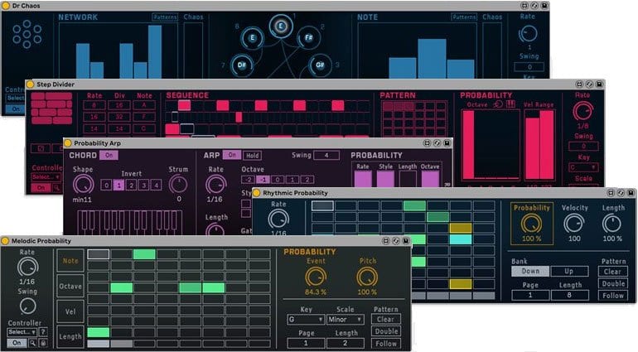Click the save preset icon in Rhythmic Probability titlebar
The height and width of the screenshot is (352, 638).
[631, 193]
